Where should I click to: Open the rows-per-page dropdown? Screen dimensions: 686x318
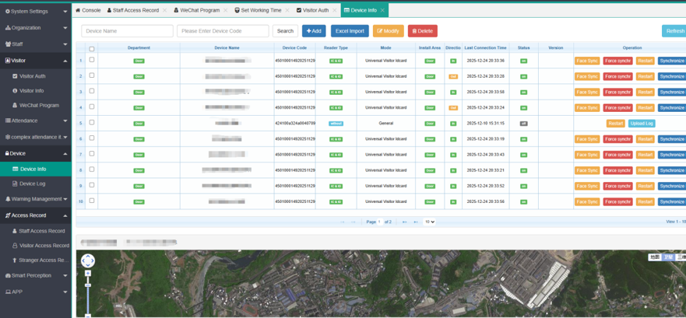429,222
